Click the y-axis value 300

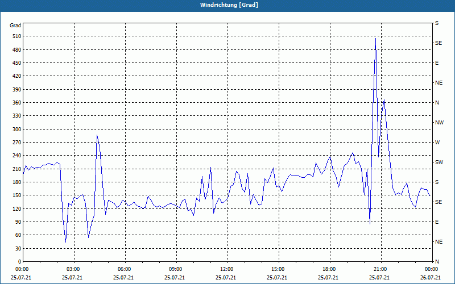pyautogui.click(x=17, y=130)
